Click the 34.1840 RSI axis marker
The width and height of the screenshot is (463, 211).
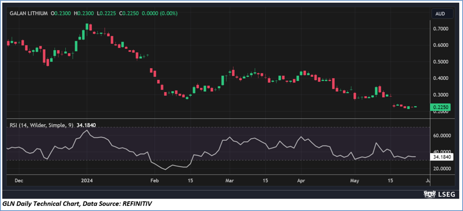pyautogui.click(x=442, y=157)
